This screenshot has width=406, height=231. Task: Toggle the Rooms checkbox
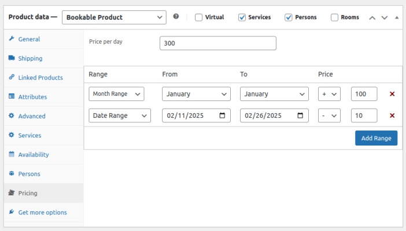[x=335, y=17]
